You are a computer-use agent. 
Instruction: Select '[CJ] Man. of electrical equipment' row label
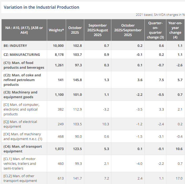tap(20, 124)
